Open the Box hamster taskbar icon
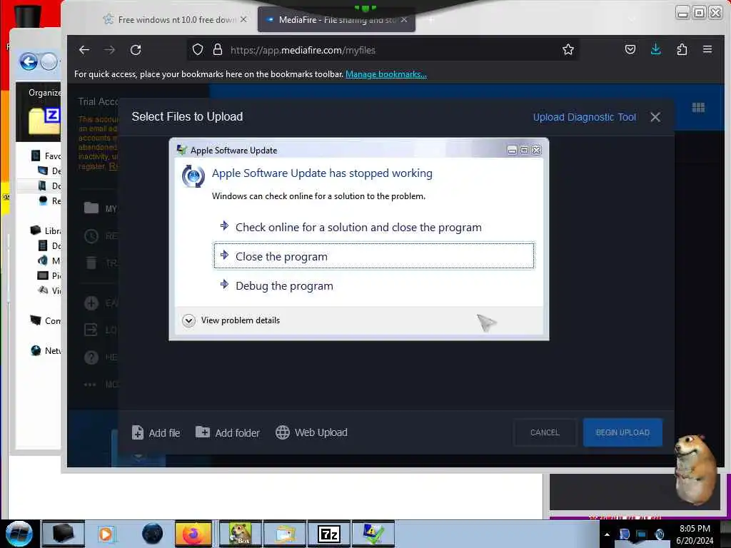The height and width of the screenshot is (548, 731). click(x=240, y=534)
